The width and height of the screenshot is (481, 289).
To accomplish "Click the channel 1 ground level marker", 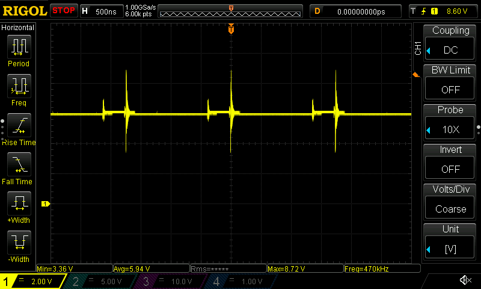I will click(x=46, y=204).
